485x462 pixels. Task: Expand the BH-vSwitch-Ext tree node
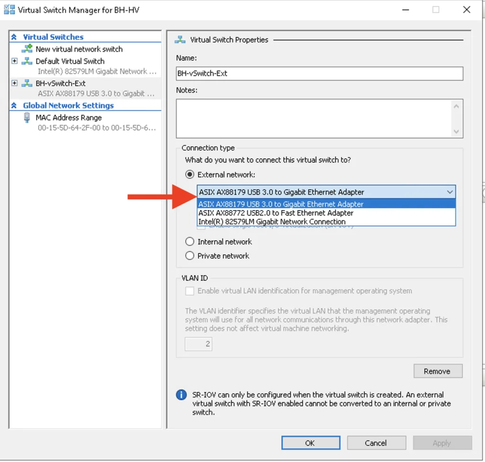point(14,83)
